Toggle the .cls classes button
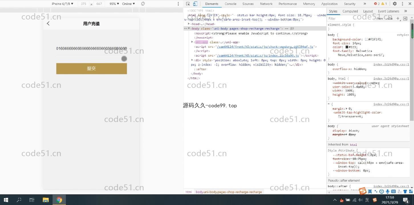Image resolution: width=414 pixels, height=205 pixels. (389, 19)
